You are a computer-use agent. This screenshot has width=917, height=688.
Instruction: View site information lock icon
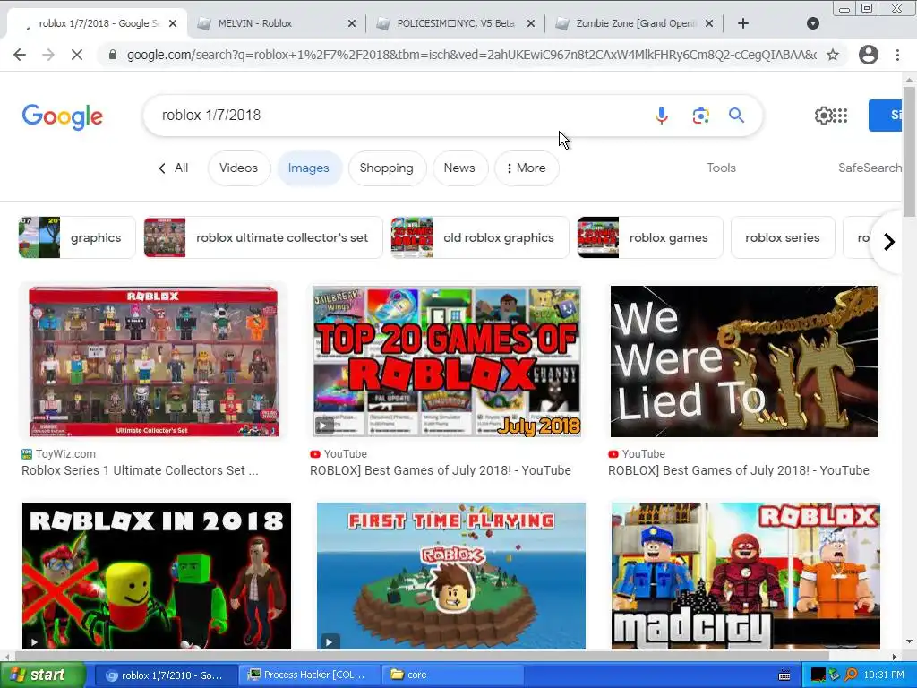[114, 55]
